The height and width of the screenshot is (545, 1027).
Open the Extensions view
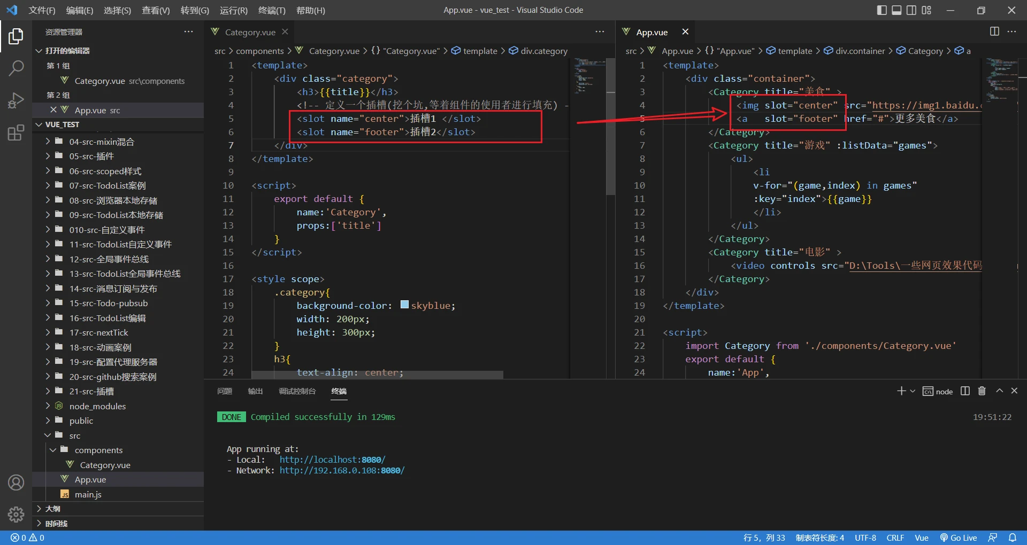tap(16, 133)
